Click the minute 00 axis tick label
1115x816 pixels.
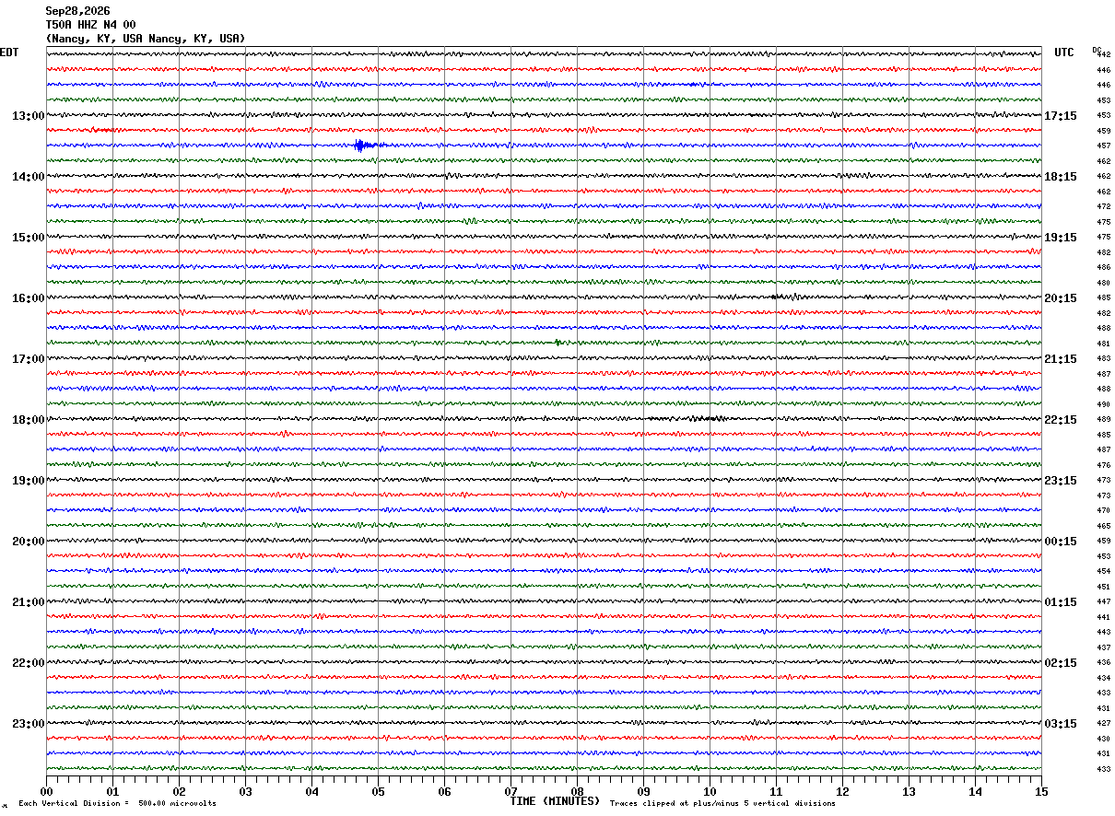(x=47, y=791)
